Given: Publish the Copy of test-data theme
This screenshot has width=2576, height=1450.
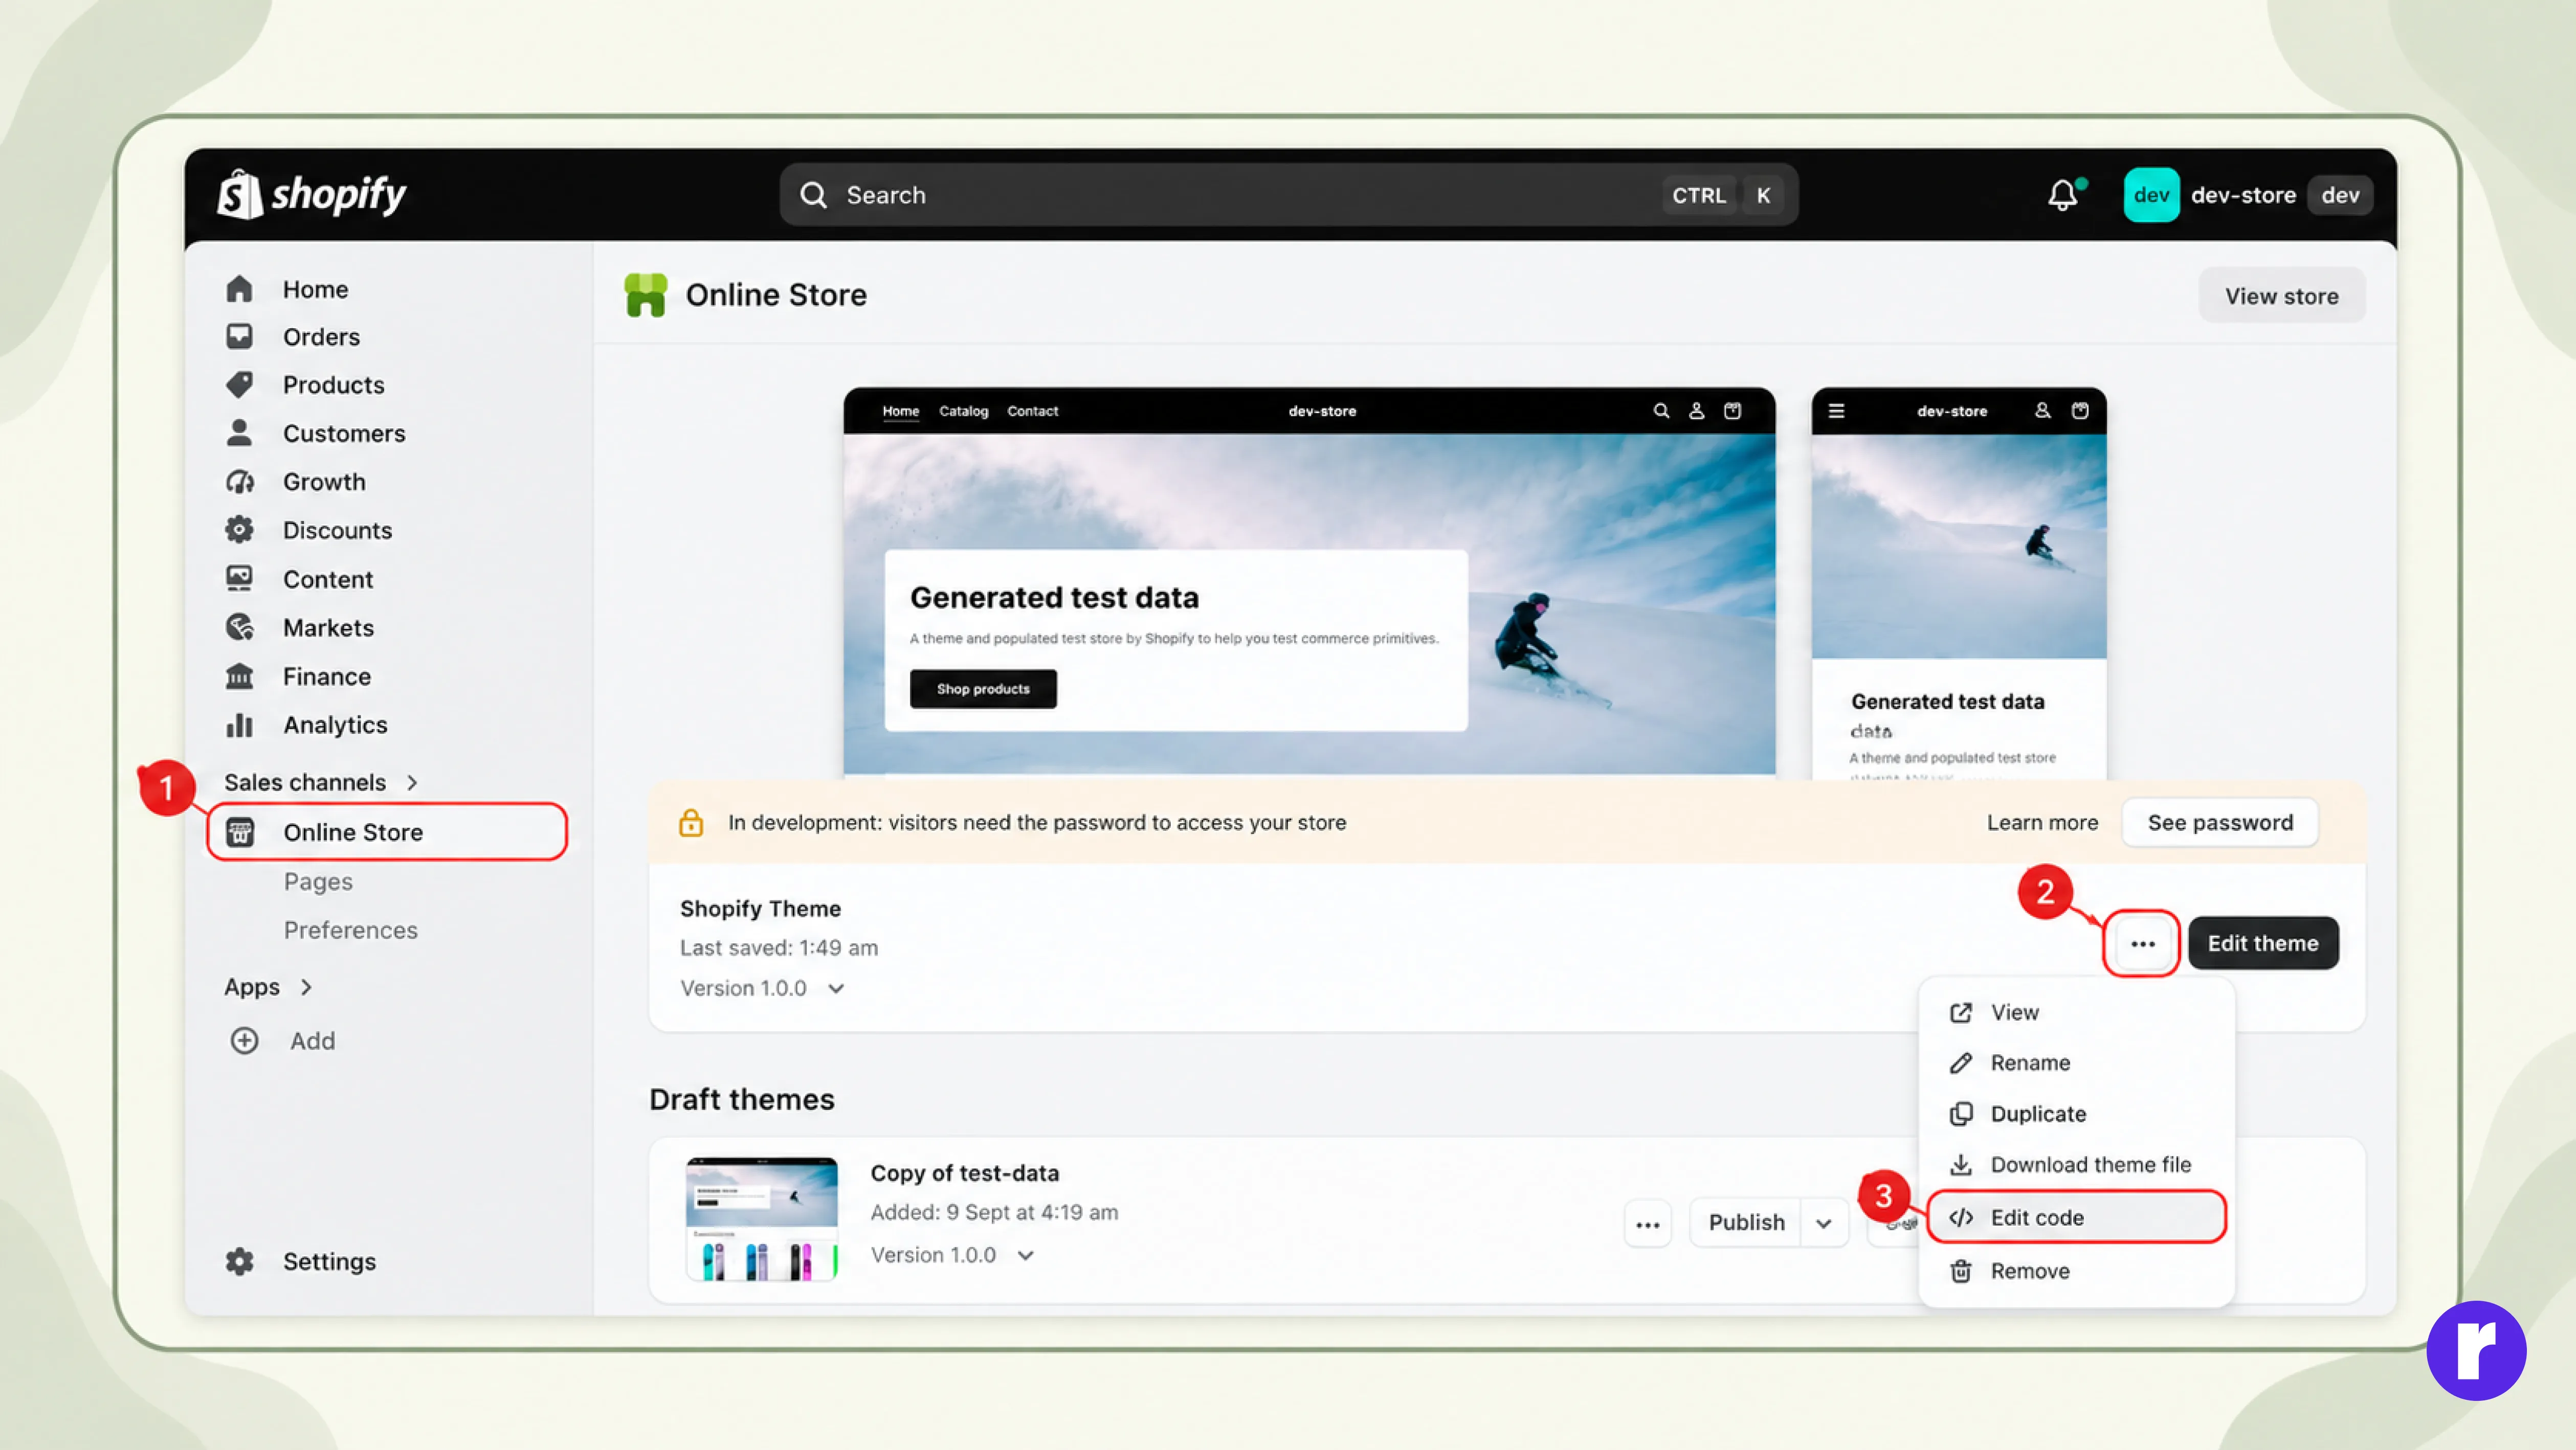Looking at the screenshot, I should [x=1746, y=1223].
